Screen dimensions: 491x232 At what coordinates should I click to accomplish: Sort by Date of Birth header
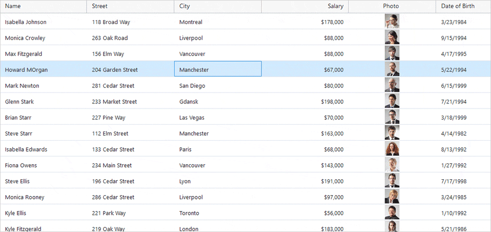458,6
